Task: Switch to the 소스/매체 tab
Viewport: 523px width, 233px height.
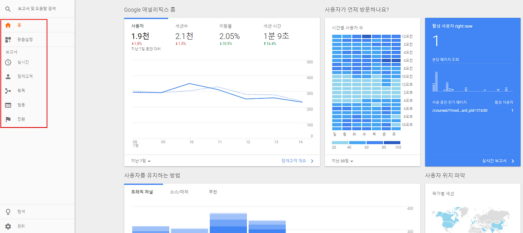Action: pos(179,191)
